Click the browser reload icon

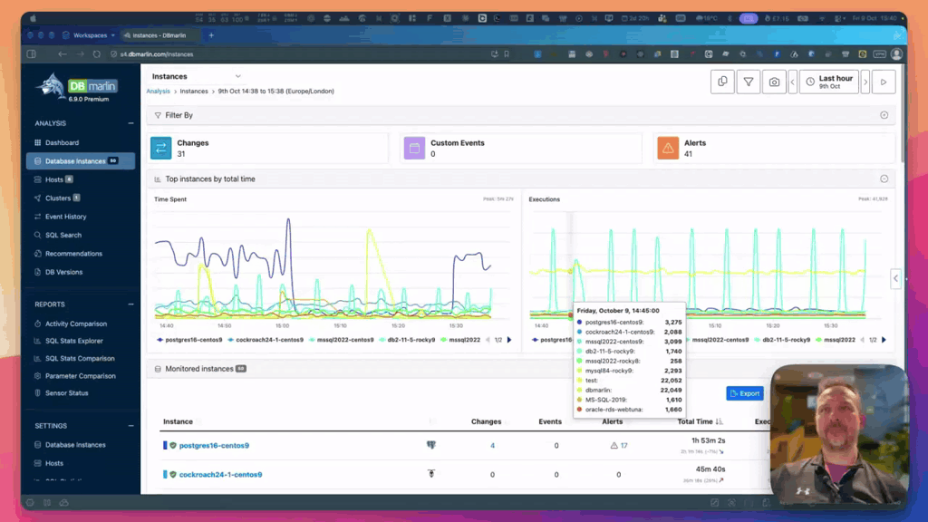[97, 54]
